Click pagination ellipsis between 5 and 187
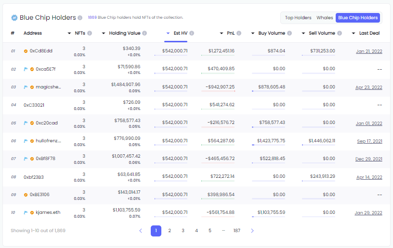 (x=223, y=231)
